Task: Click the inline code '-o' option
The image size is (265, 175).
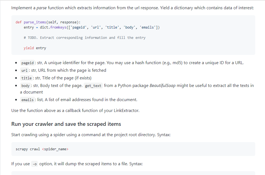Action: (35, 164)
